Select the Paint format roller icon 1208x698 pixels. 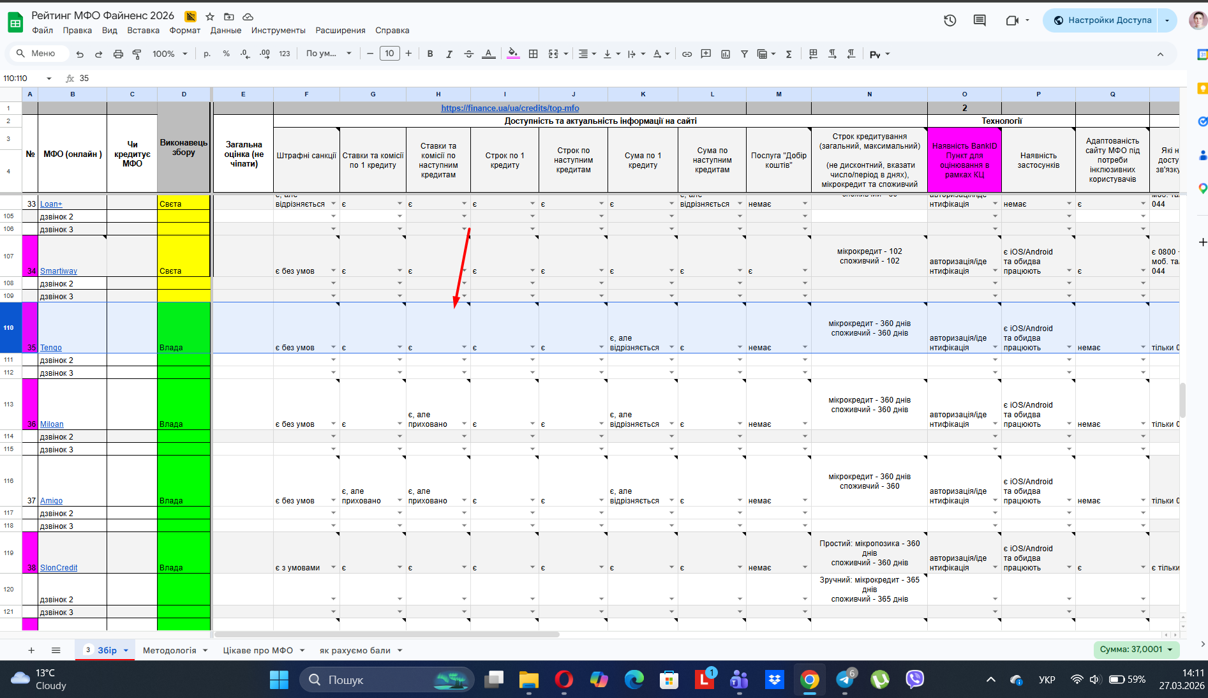coord(137,54)
